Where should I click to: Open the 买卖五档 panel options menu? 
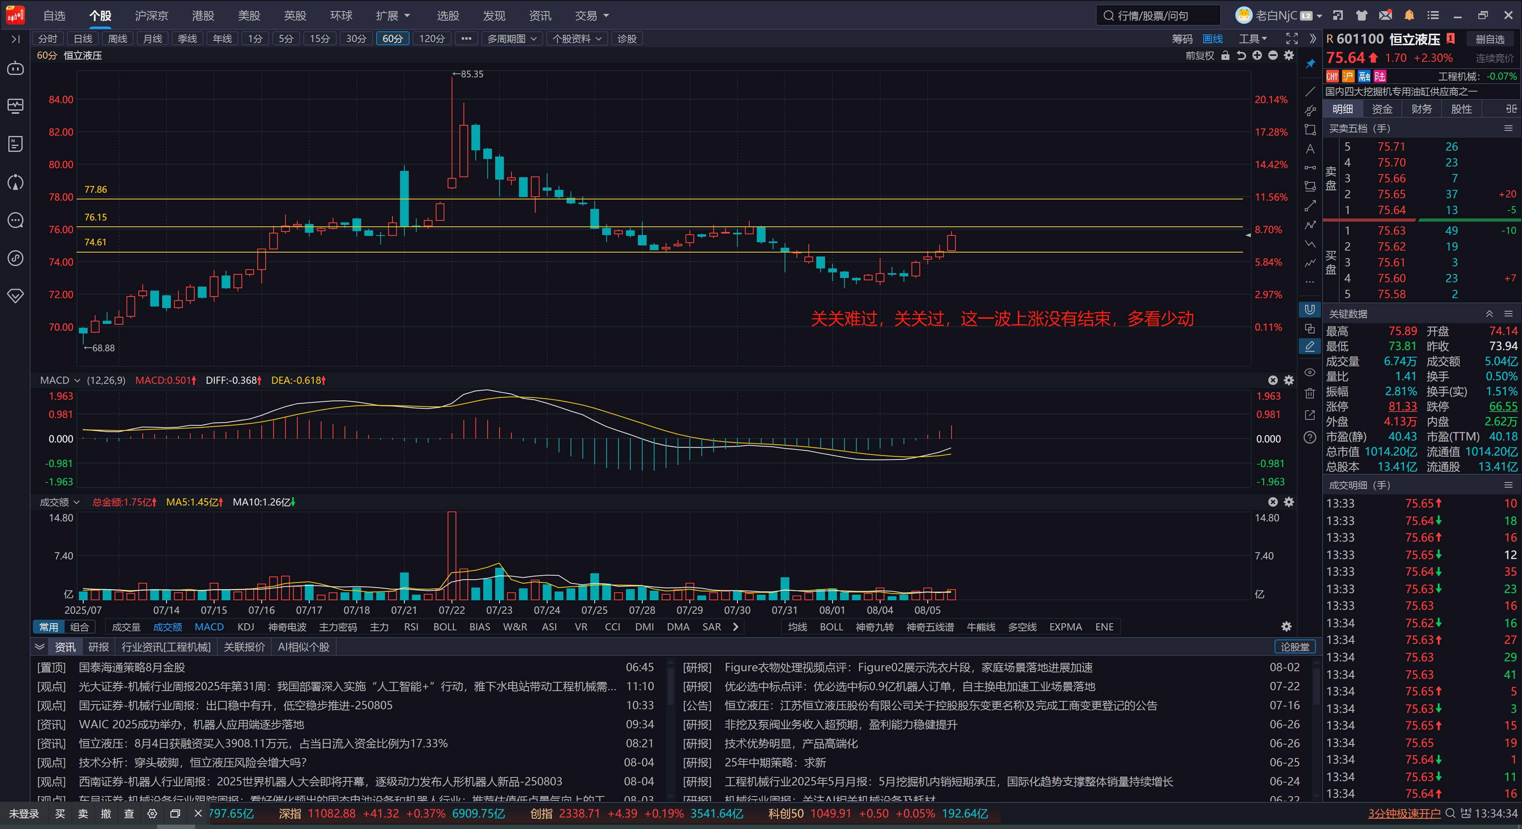pyautogui.click(x=1509, y=128)
